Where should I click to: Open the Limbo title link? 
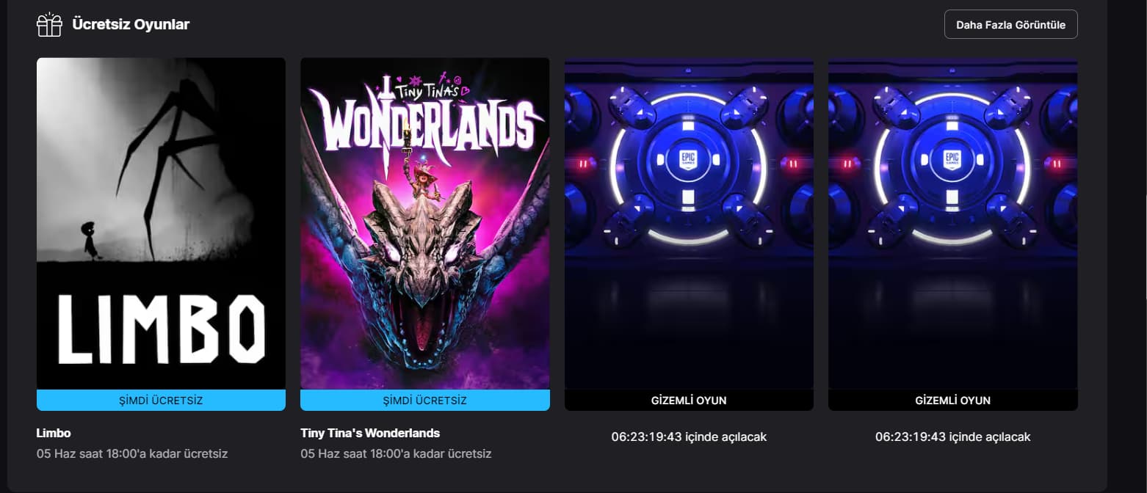click(54, 433)
